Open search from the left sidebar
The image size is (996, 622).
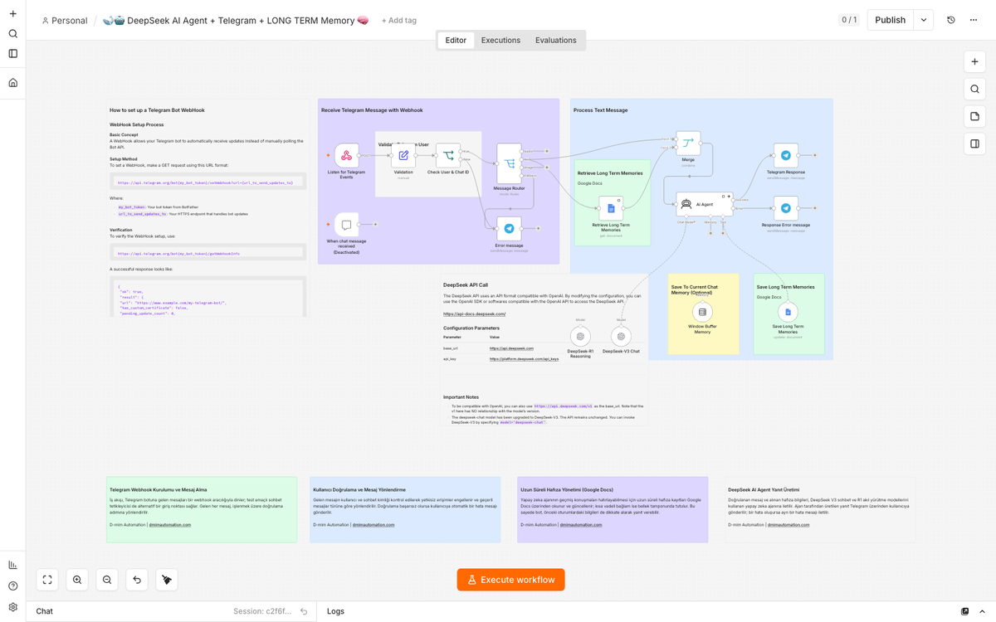12,34
